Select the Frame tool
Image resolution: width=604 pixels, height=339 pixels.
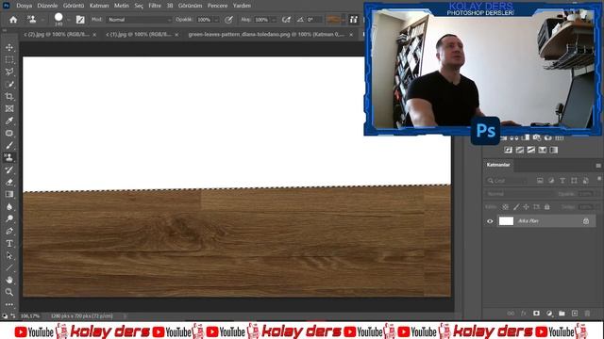click(9, 109)
